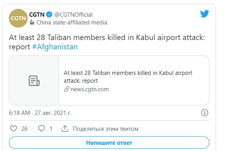Click the blue verified badge
This screenshot has height=151, width=228.
tap(49, 14)
